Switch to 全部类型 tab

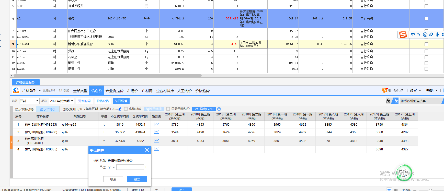click(x=80, y=91)
